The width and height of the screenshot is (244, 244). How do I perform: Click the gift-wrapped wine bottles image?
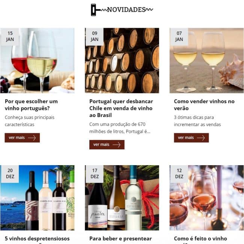[122, 198]
